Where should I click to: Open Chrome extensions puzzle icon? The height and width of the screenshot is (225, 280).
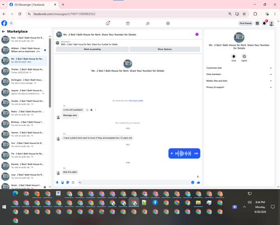pos(255,14)
